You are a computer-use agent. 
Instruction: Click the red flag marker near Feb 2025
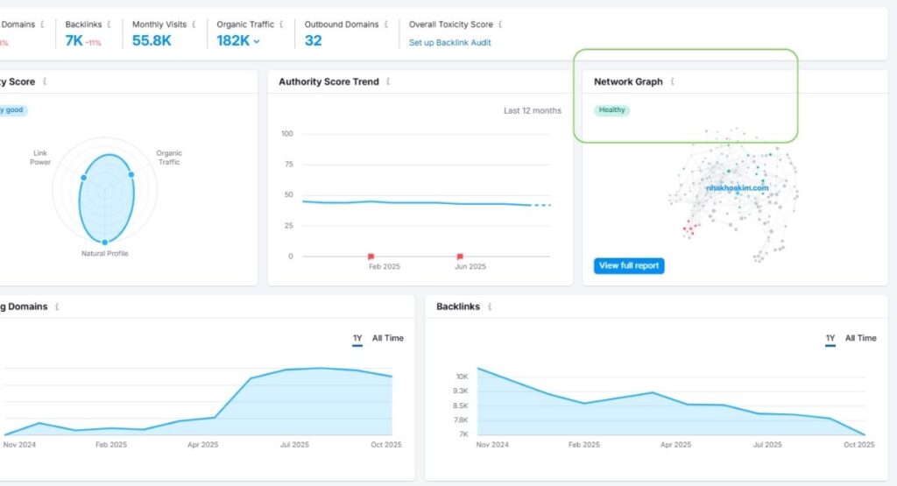point(371,257)
